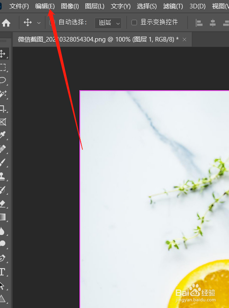The height and width of the screenshot is (308, 229).
Task: Select the Lasso tool
Action: [3, 81]
